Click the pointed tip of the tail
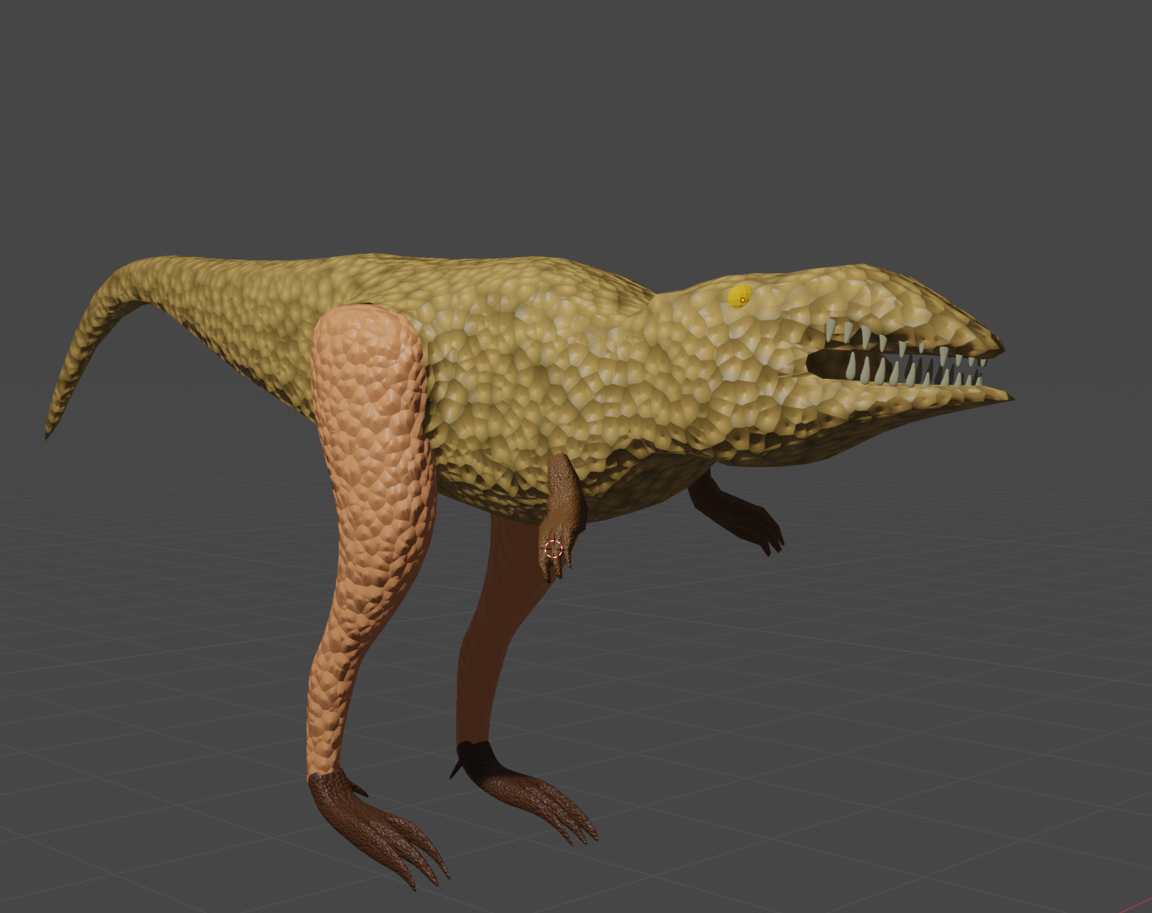This screenshot has width=1152, height=913. [x=49, y=433]
